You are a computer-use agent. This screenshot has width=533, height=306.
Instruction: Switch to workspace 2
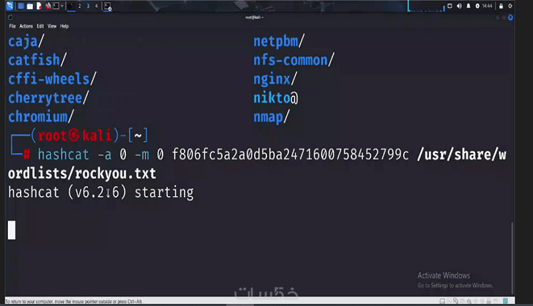click(79, 6)
